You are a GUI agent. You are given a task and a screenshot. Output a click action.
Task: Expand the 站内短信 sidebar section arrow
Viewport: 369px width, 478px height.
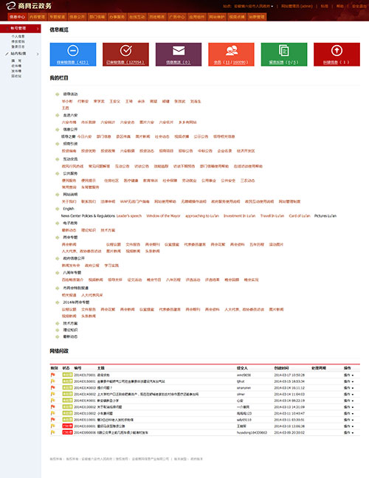38,54
